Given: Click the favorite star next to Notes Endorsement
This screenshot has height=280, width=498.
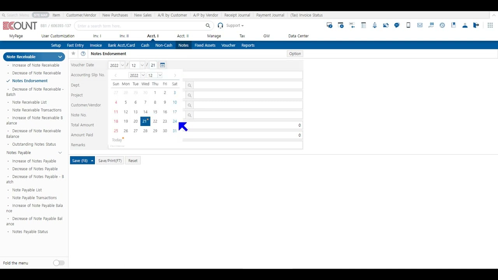Looking at the screenshot, I should [x=73, y=54].
